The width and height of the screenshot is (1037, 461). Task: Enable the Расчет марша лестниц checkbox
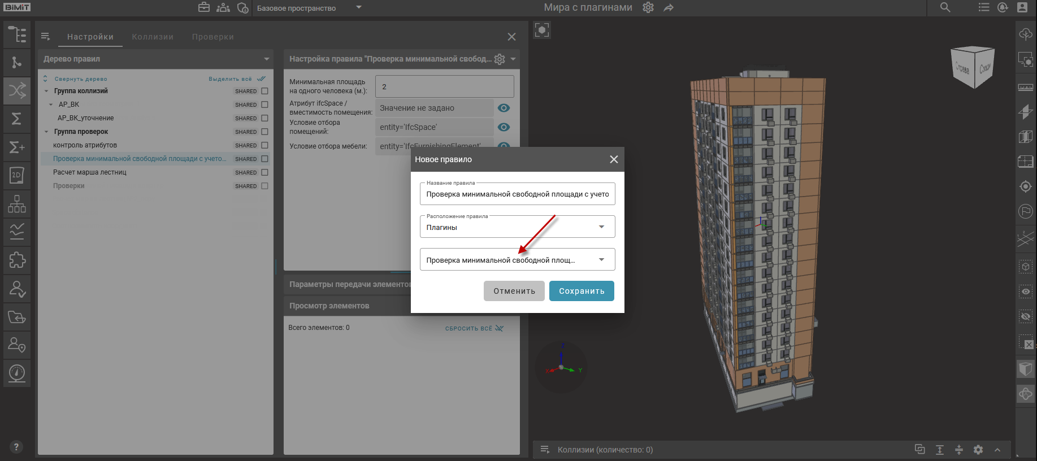(264, 172)
